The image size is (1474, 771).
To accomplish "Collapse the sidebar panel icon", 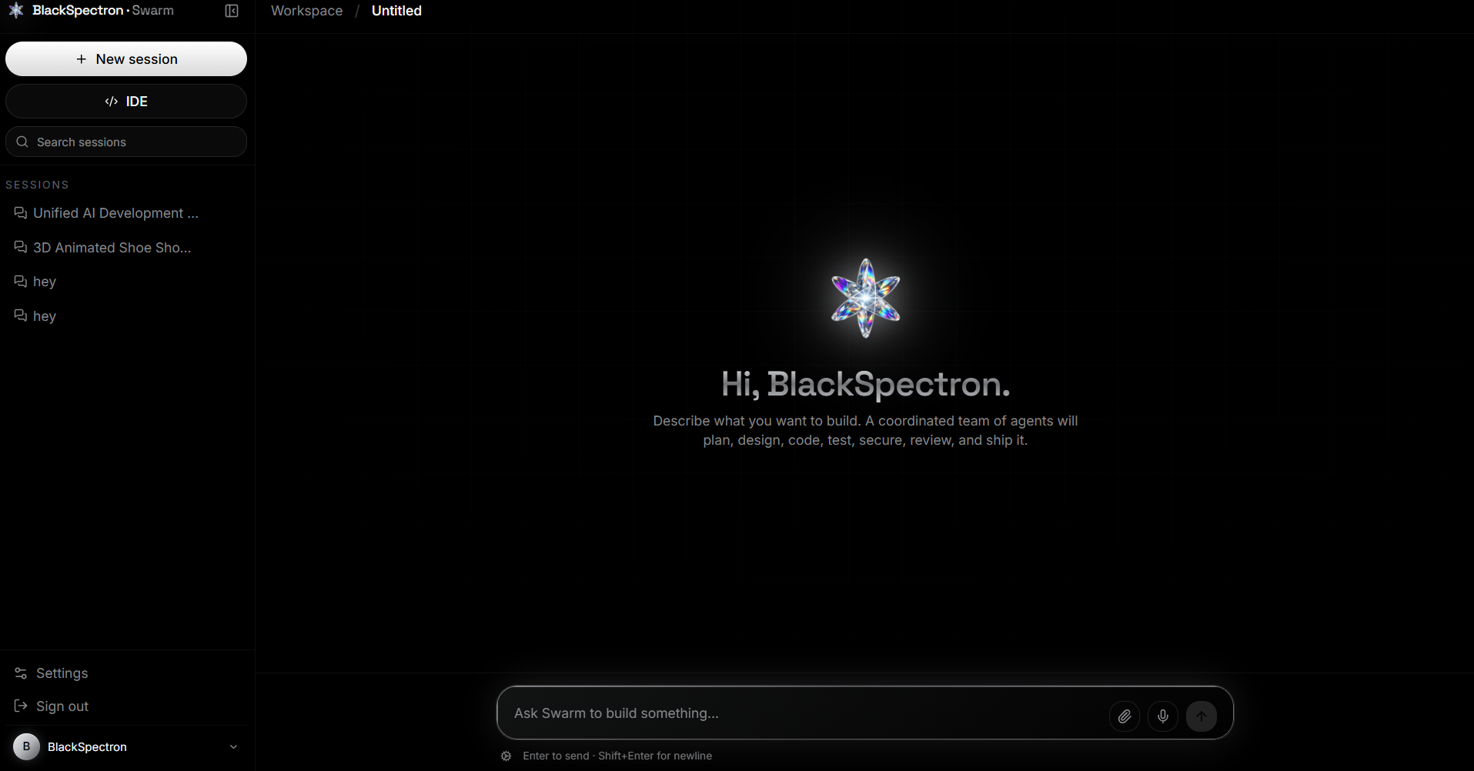I will coord(232,11).
